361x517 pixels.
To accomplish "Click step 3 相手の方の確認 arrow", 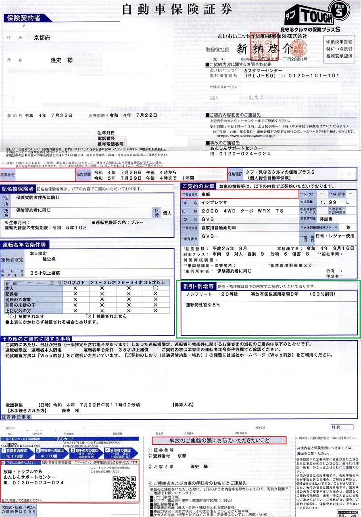I will (x=87, y=453).
